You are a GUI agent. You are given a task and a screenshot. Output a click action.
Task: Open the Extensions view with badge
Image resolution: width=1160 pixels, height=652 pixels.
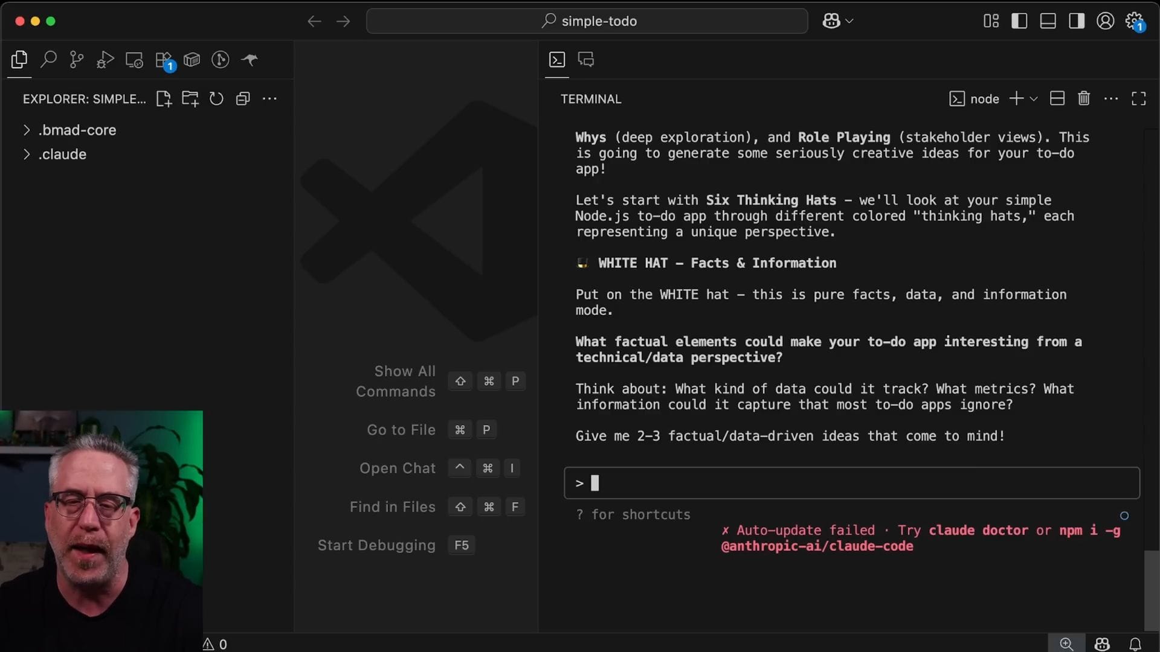(x=163, y=60)
